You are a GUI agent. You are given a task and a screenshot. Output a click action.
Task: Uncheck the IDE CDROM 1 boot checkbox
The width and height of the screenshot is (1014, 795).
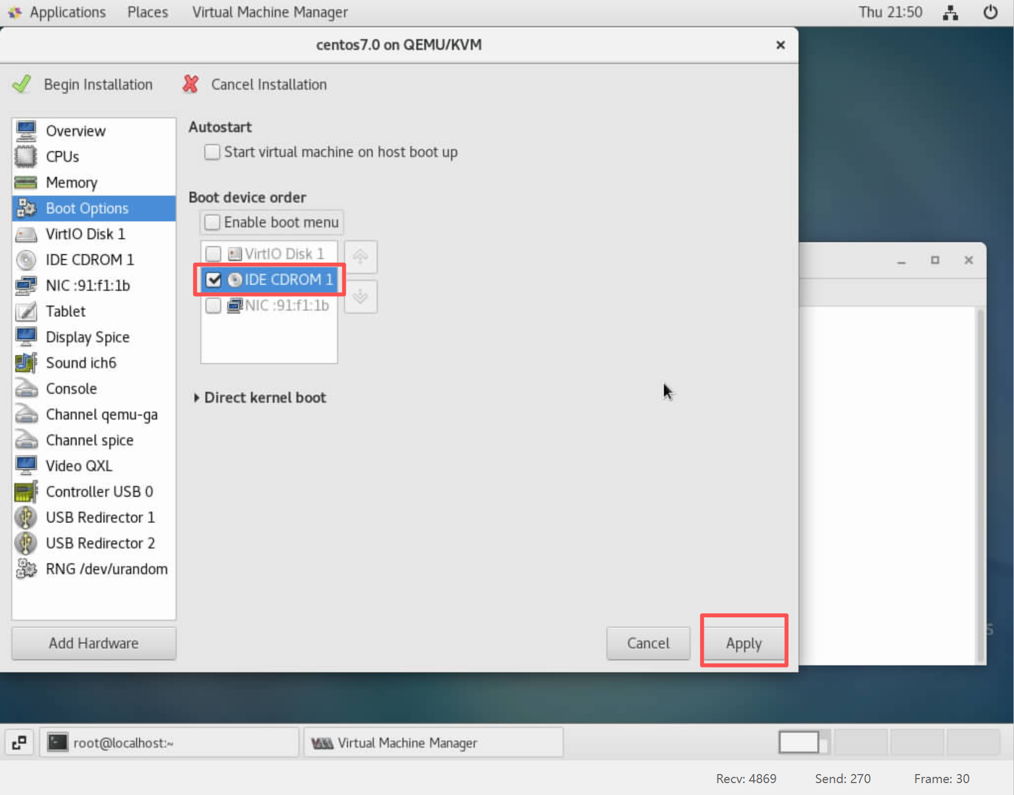click(213, 280)
